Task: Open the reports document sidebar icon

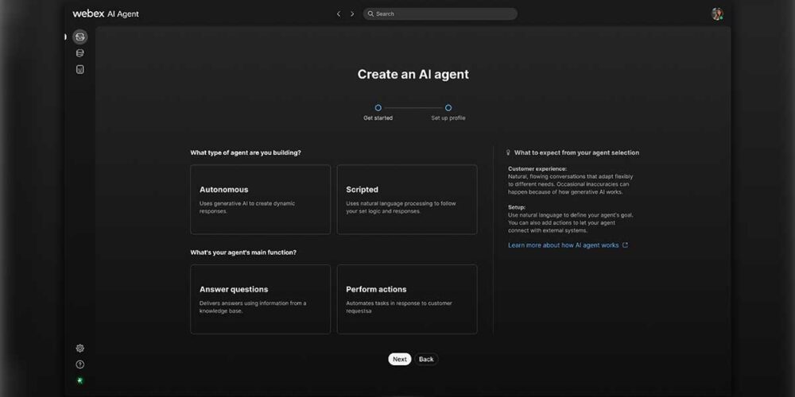Action: pyautogui.click(x=79, y=69)
